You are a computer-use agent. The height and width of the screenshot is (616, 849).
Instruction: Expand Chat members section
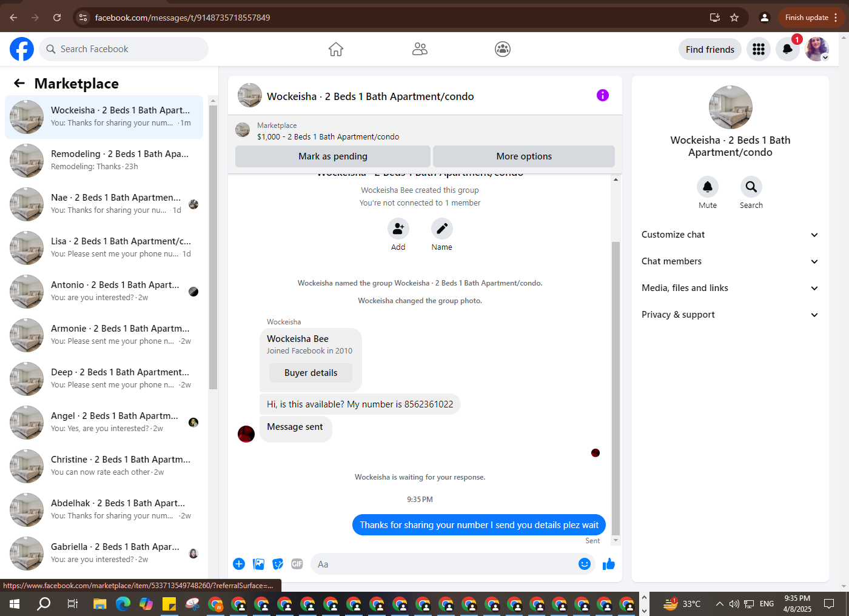click(730, 261)
